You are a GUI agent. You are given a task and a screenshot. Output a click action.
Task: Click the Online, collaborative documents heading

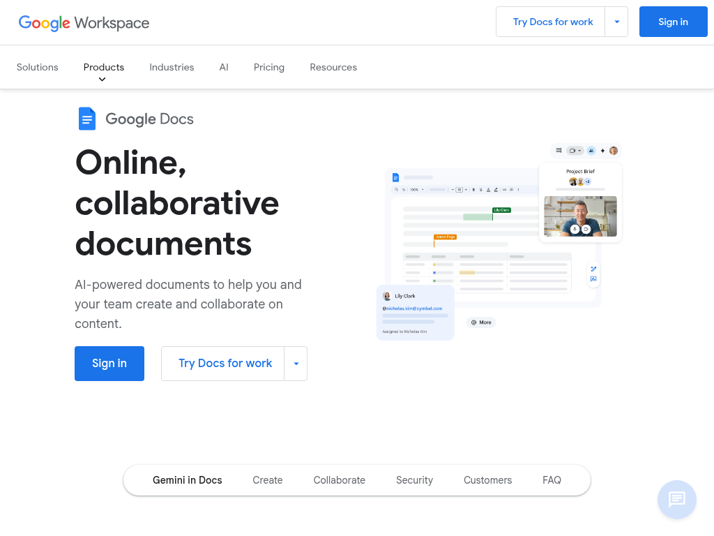click(x=176, y=203)
